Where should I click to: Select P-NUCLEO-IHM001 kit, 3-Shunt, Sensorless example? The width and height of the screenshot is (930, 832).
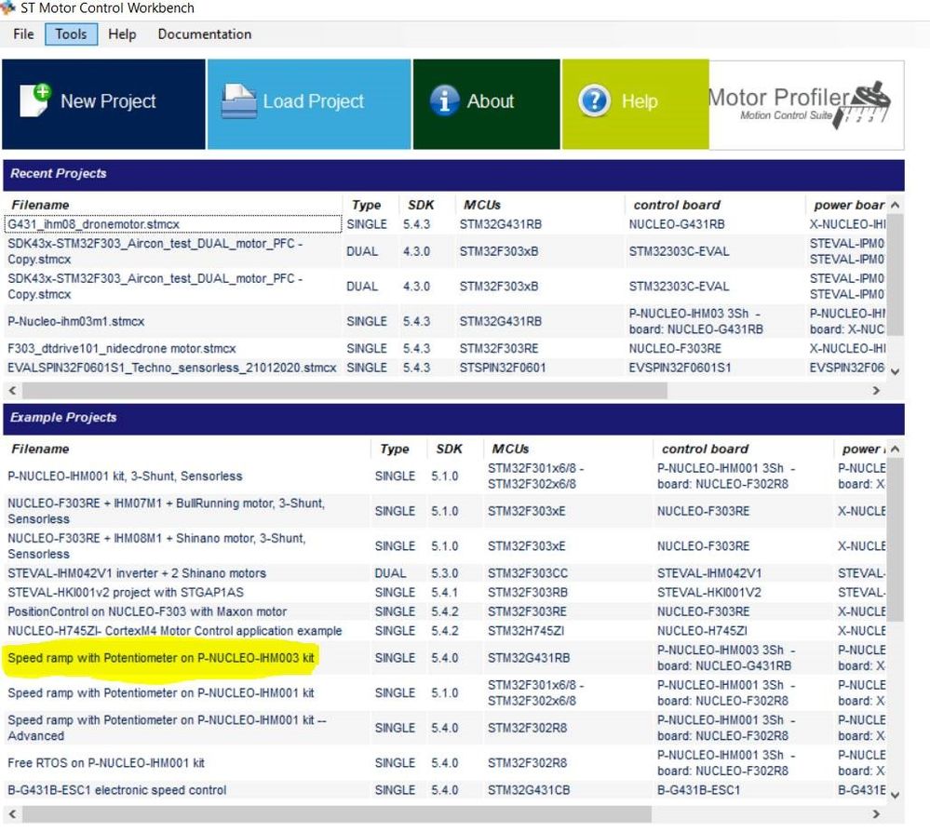click(125, 476)
